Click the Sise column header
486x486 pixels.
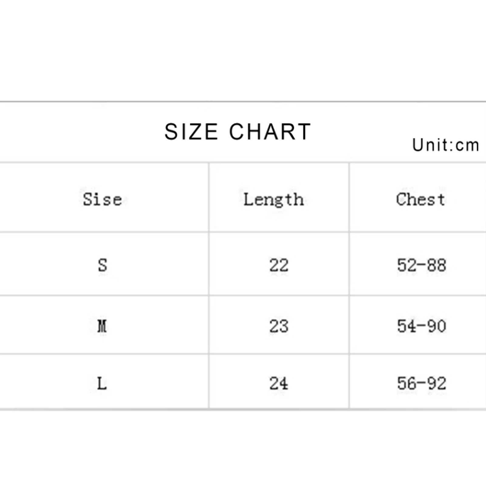(102, 200)
